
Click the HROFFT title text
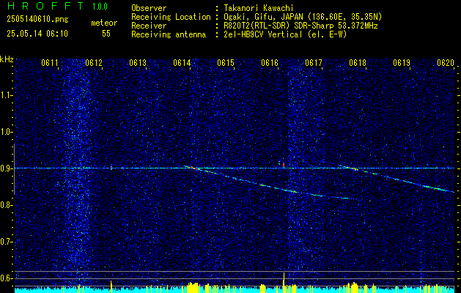[x=46, y=6]
